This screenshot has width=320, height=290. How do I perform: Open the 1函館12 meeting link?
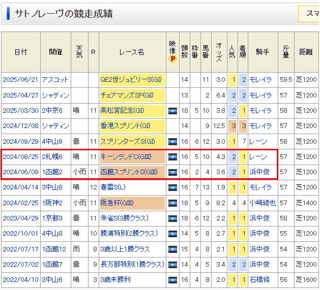pyautogui.click(x=54, y=249)
